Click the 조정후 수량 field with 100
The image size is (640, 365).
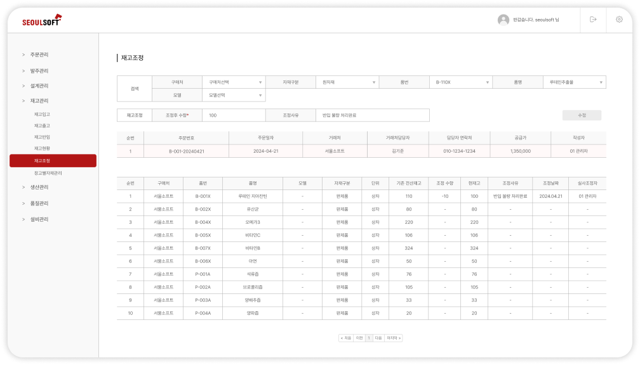tap(234, 115)
